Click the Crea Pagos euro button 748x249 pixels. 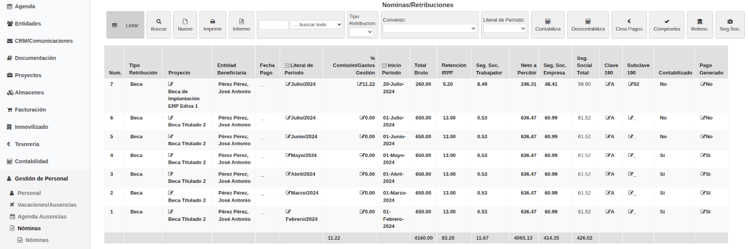pos(629,25)
